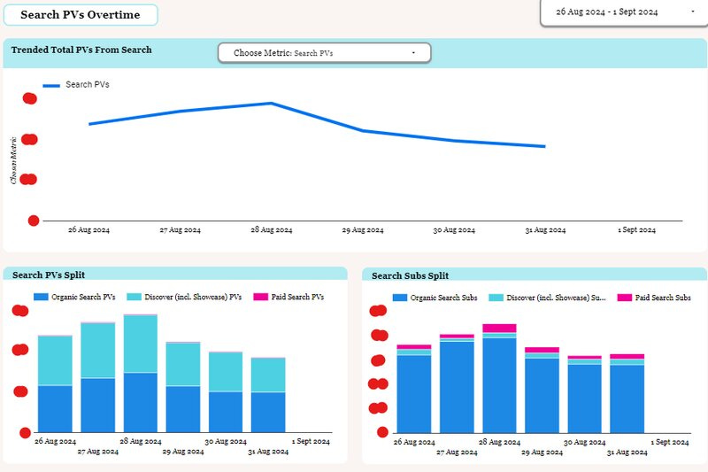
Task: Select the Discover segment of the 28 Aug PVs bar
Action: (141, 344)
